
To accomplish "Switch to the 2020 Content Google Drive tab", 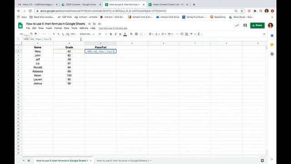I will (x=81, y=5).
